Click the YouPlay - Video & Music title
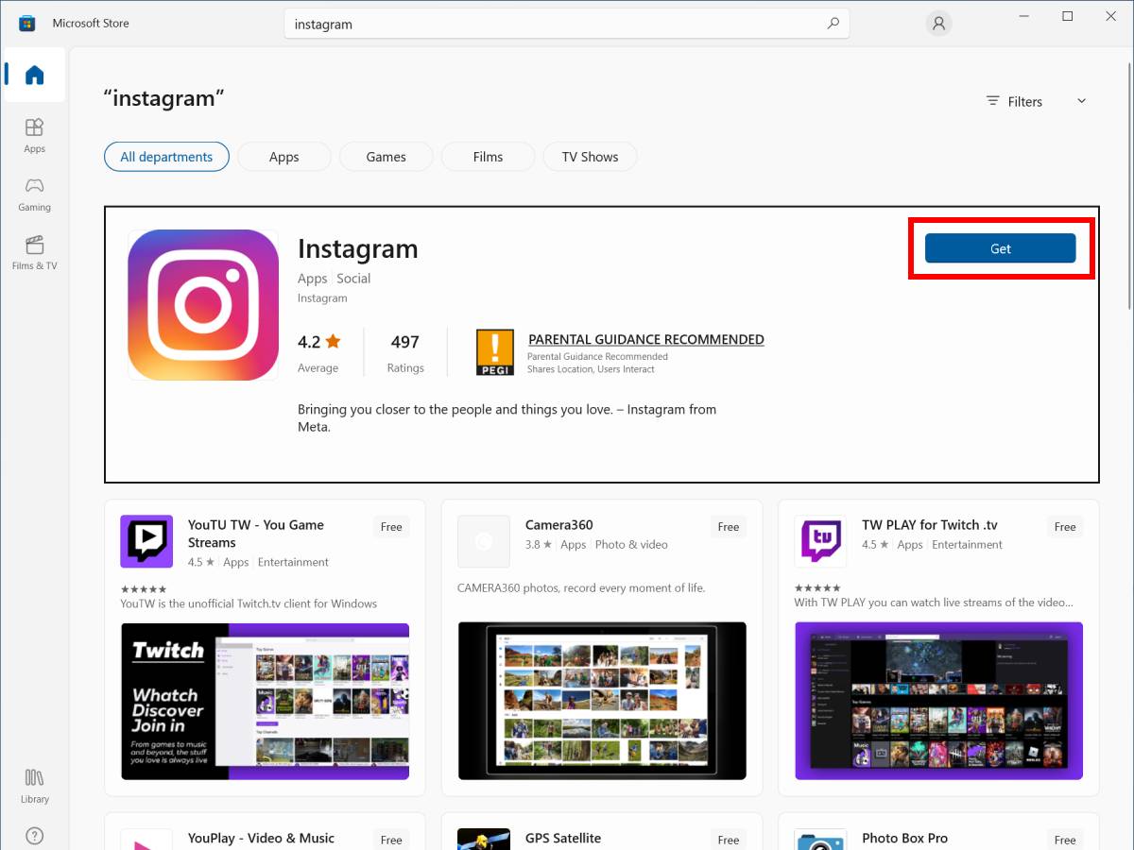This screenshot has height=850, width=1134. (261, 838)
